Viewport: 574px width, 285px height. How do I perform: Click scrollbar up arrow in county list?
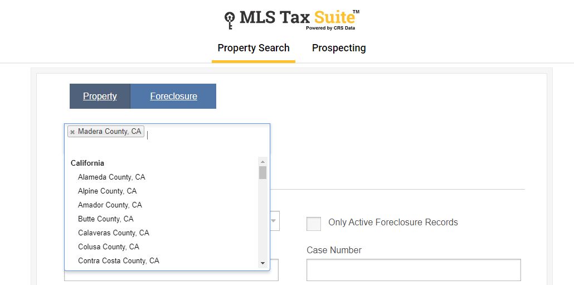(x=262, y=162)
